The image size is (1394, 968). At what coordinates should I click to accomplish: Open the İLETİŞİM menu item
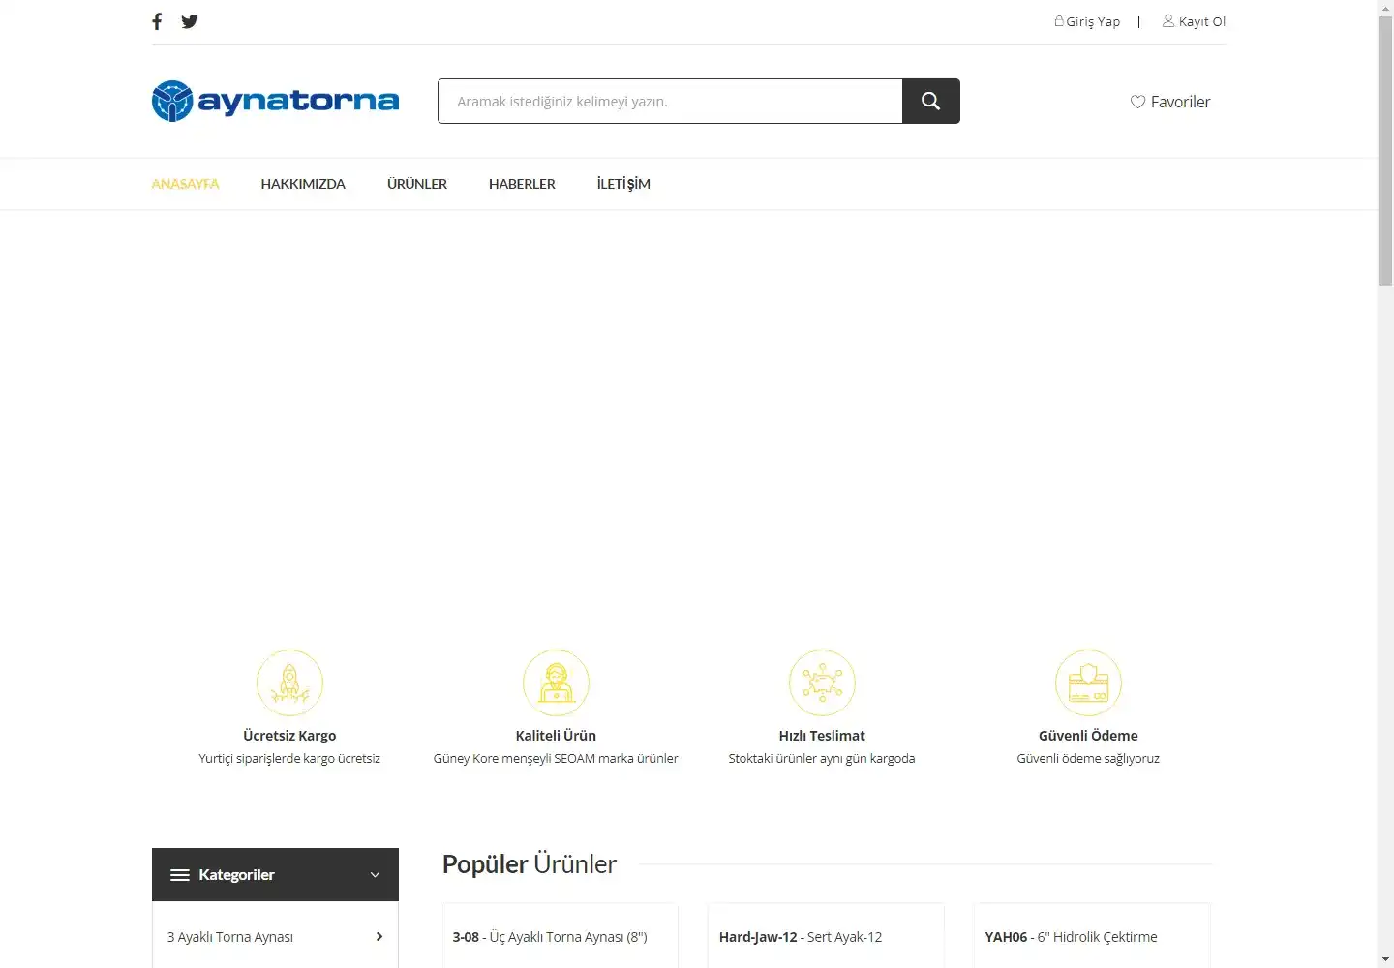(623, 184)
